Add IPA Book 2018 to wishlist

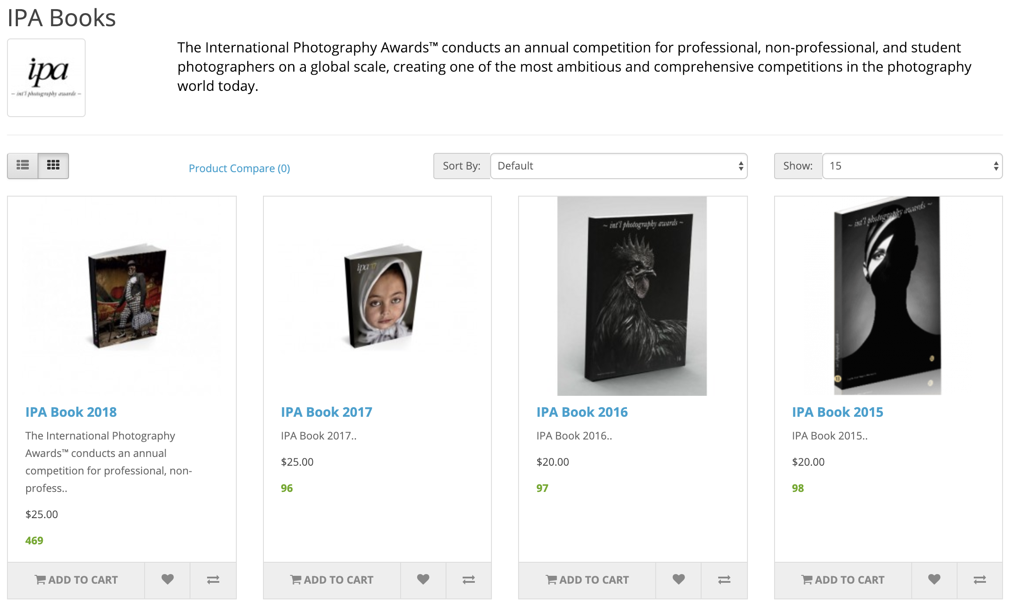pyautogui.click(x=167, y=580)
